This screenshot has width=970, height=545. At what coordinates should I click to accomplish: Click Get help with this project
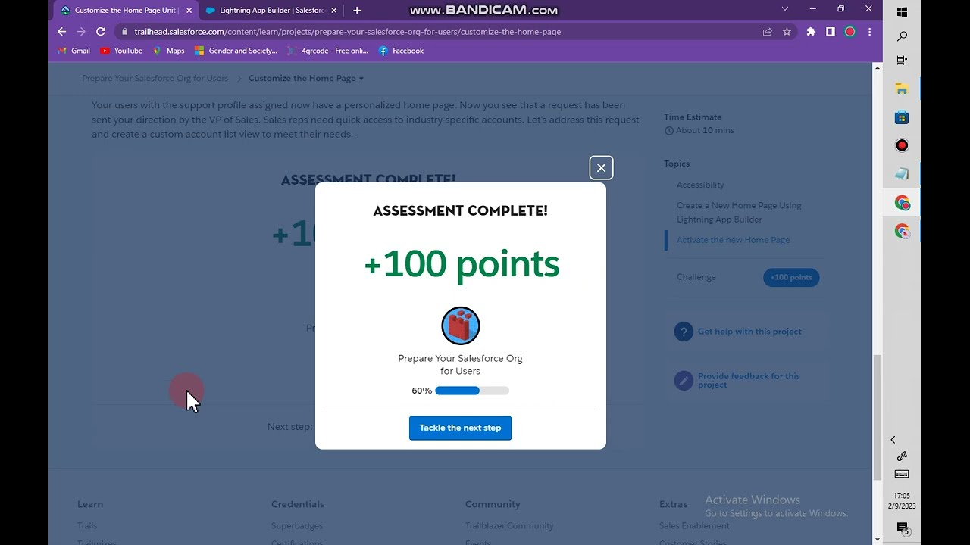pos(749,332)
